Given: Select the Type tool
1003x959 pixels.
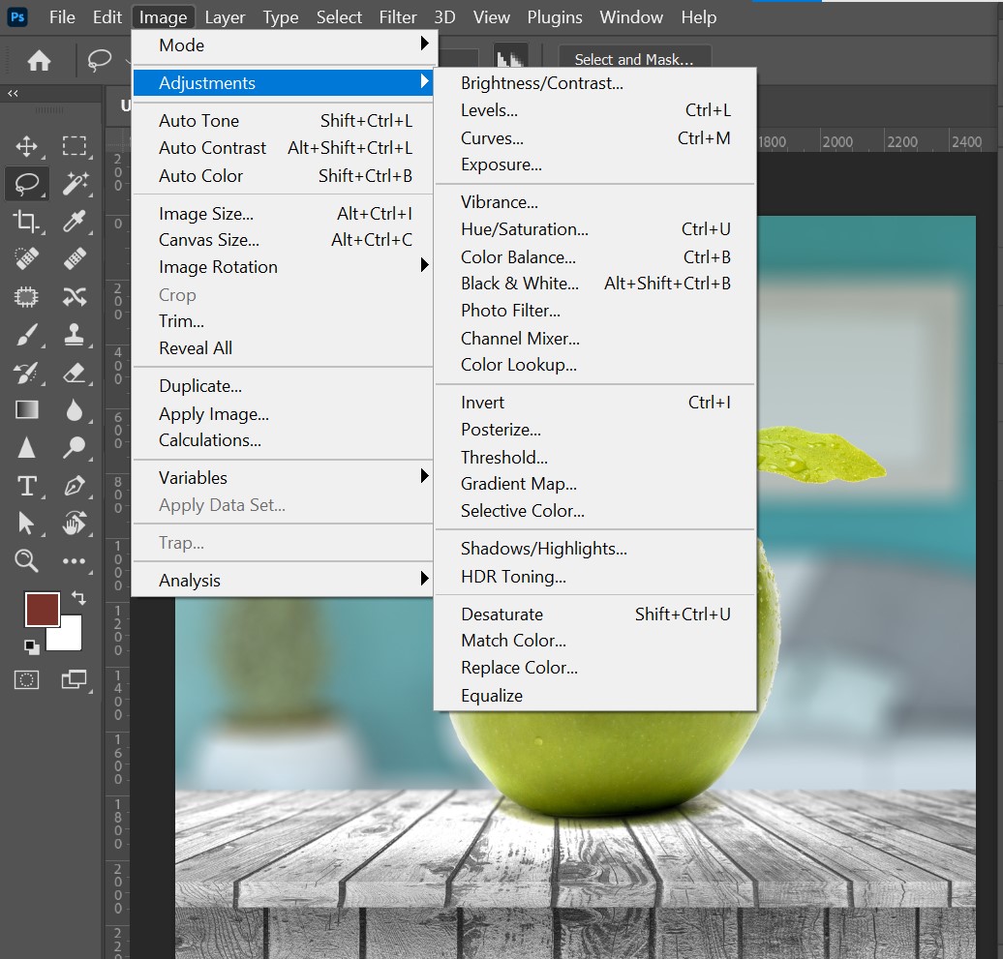Looking at the screenshot, I should (x=26, y=486).
